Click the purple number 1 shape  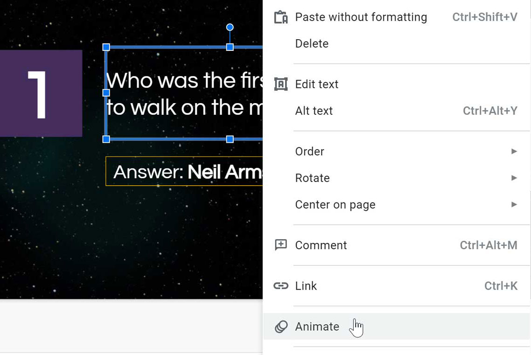(x=41, y=93)
